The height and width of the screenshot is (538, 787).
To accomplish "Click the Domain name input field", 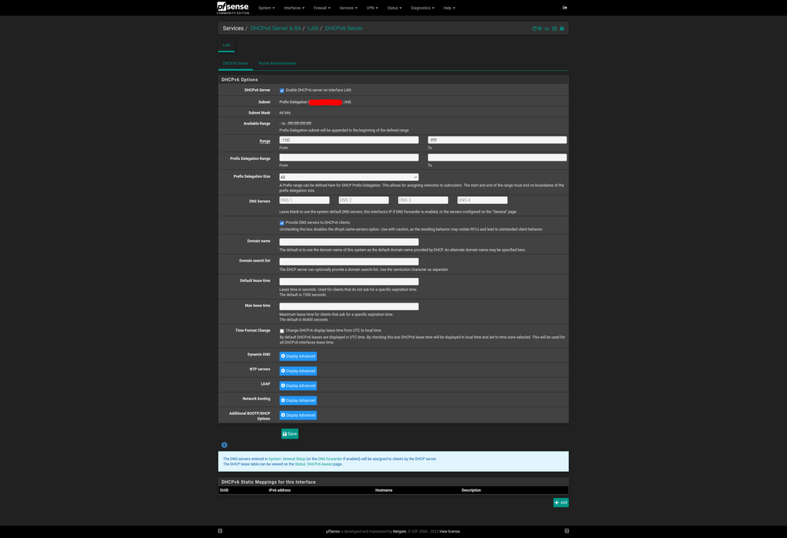I will (348, 242).
